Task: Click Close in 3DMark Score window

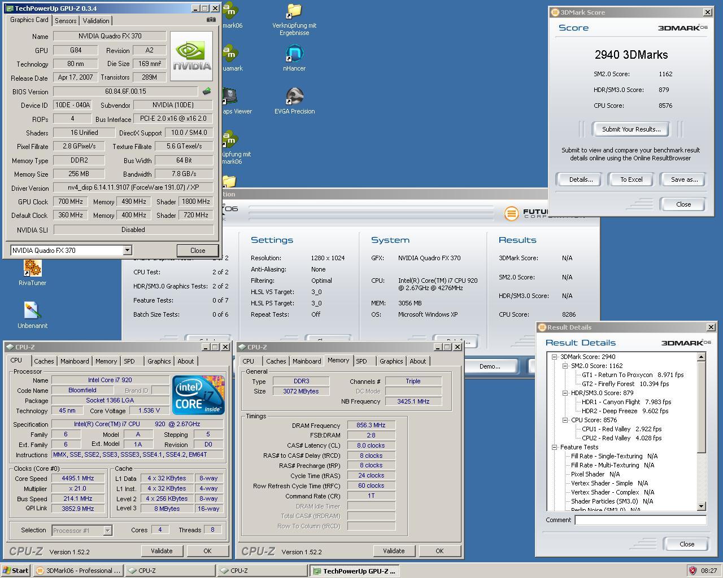Action: pos(683,204)
